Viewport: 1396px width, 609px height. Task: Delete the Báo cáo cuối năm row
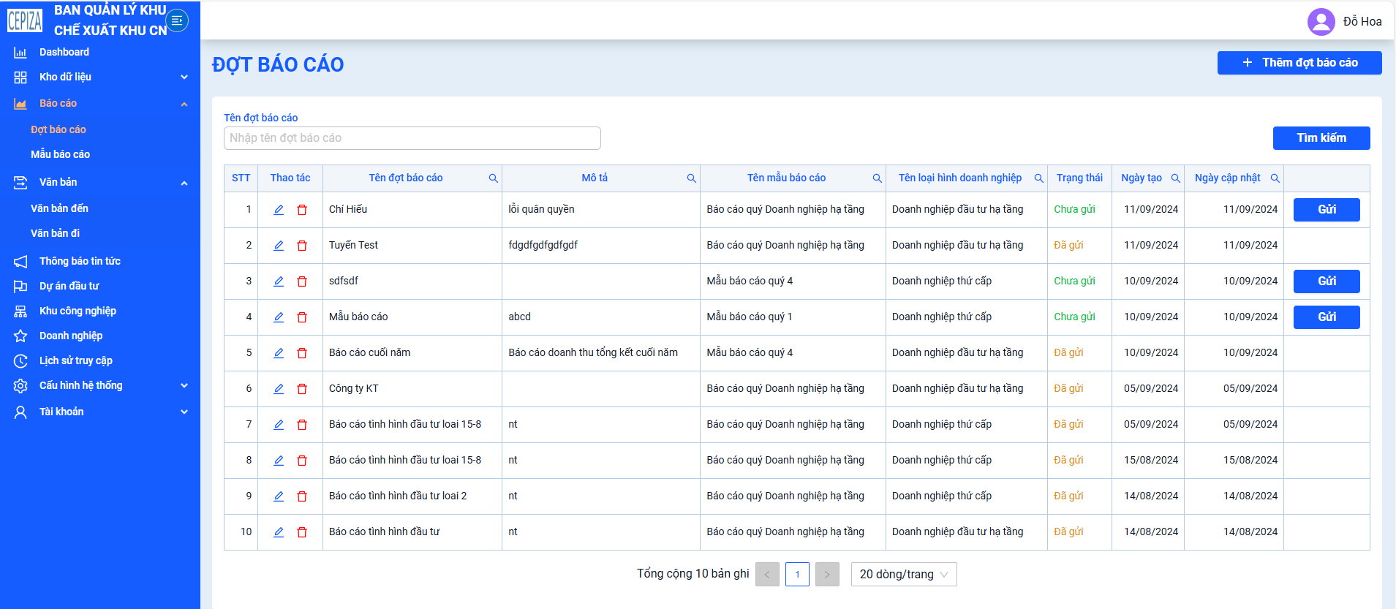click(x=302, y=353)
